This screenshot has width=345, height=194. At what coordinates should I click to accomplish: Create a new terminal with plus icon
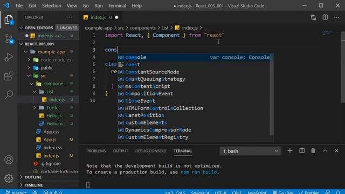[x=290, y=151]
